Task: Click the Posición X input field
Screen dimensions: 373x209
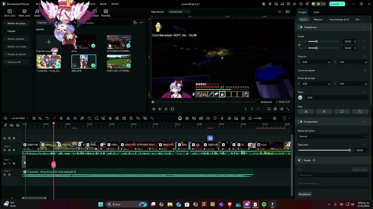Action: [x=316, y=62]
